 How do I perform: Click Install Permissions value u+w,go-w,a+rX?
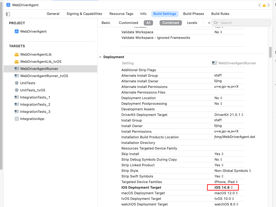226,131
